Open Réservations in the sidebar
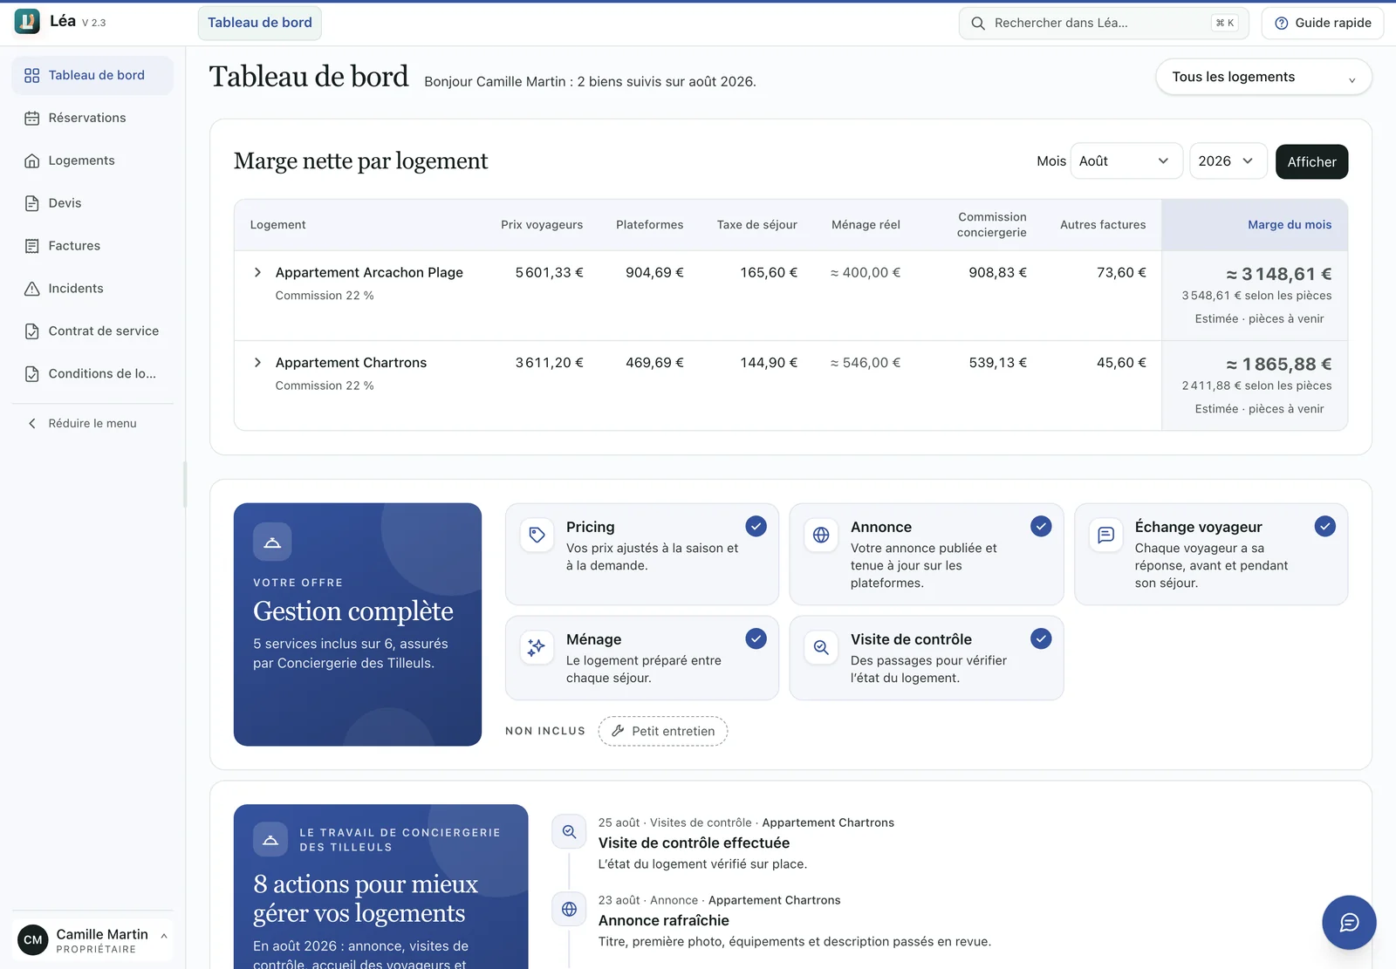Viewport: 1396px width, 969px height. 92,118
